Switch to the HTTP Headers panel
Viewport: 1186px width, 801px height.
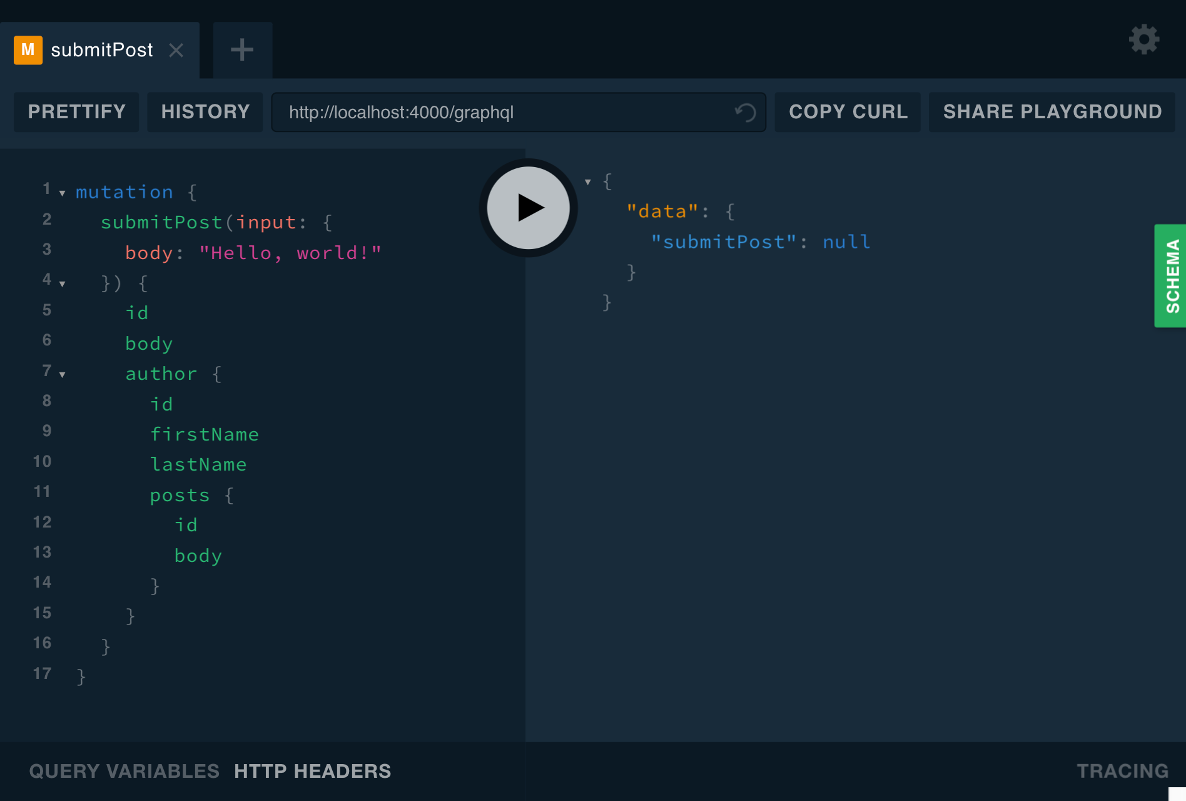tap(312, 771)
